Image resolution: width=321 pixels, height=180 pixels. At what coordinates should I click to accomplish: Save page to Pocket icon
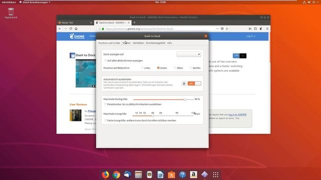(222, 29)
